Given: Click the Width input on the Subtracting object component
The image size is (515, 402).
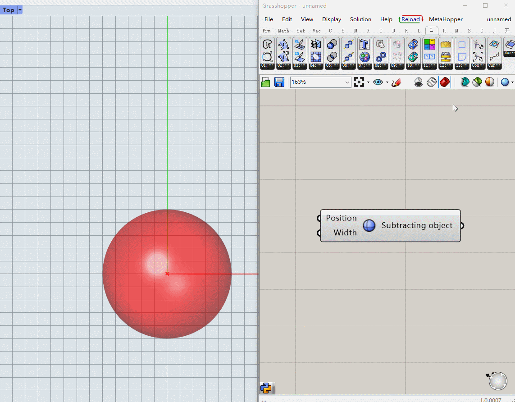Looking at the screenshot, I should coord(345,233).
